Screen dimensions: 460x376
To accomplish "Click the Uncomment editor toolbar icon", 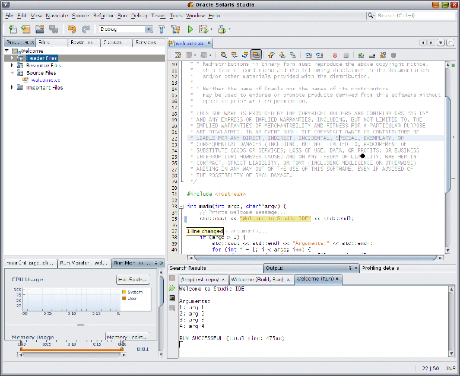I will (x=372, y=55).
